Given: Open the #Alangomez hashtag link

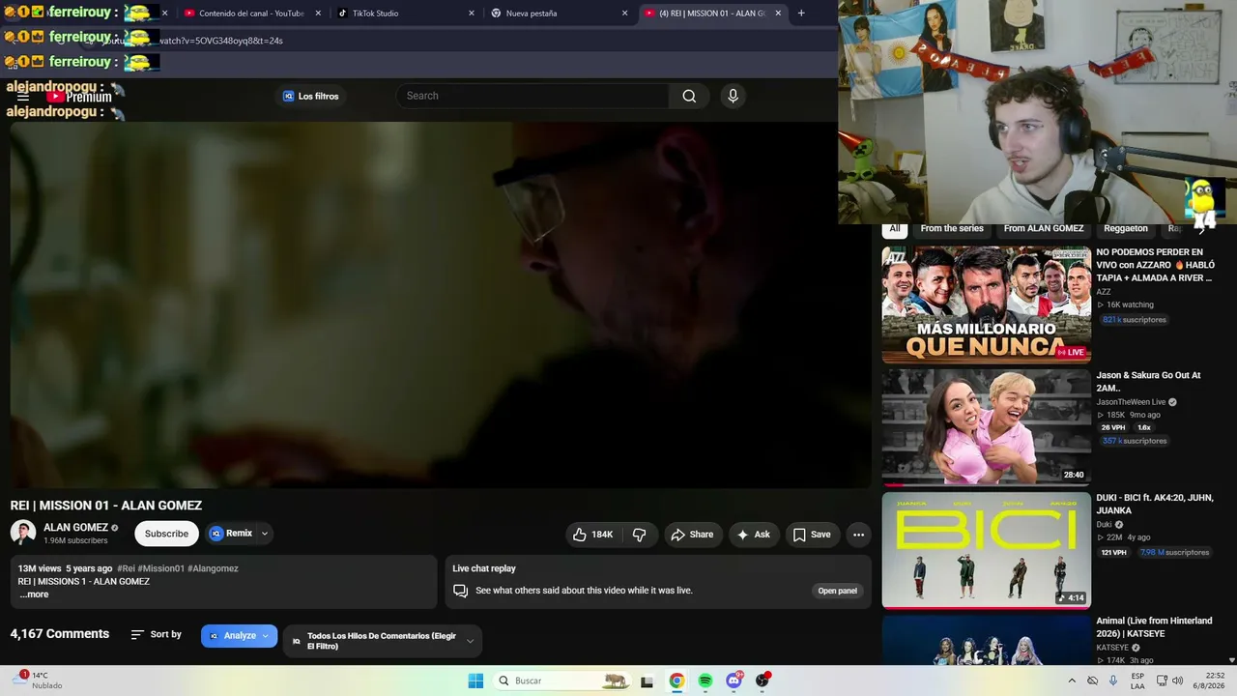Looking at the screenshot, I should coord(213,568).
